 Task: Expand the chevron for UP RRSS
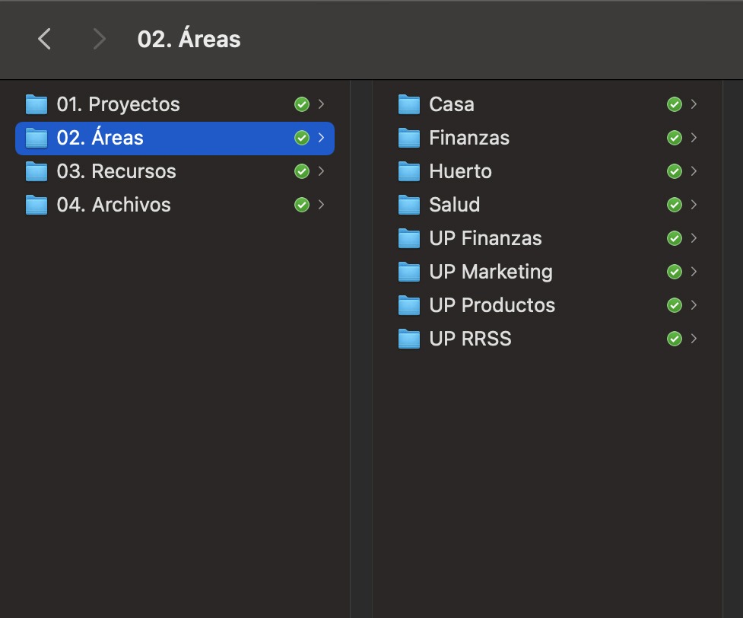click(694, 338)
